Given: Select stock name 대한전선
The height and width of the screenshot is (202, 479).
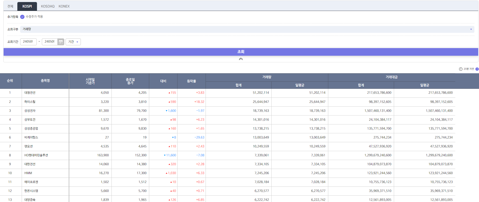Looking at the screenshot, I should (30, 164).
